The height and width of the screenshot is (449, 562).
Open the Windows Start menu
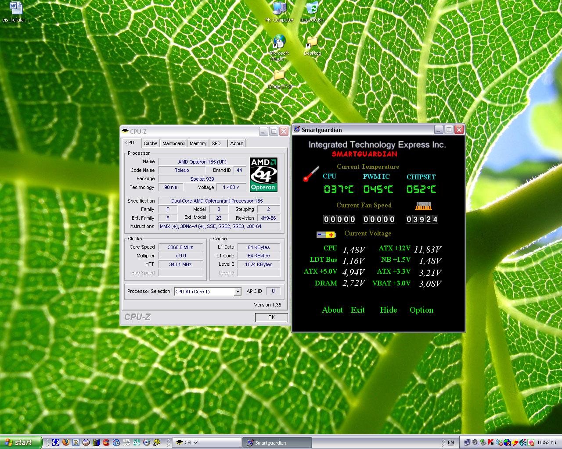(21, 442)
